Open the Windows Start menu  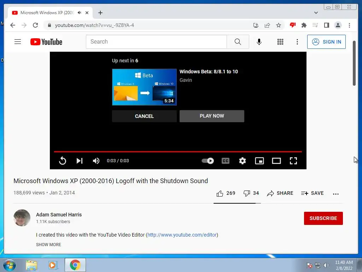9,265
